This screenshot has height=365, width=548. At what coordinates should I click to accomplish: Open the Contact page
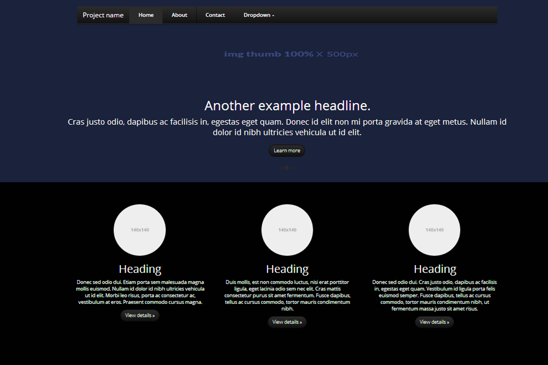tap(215, 15)
